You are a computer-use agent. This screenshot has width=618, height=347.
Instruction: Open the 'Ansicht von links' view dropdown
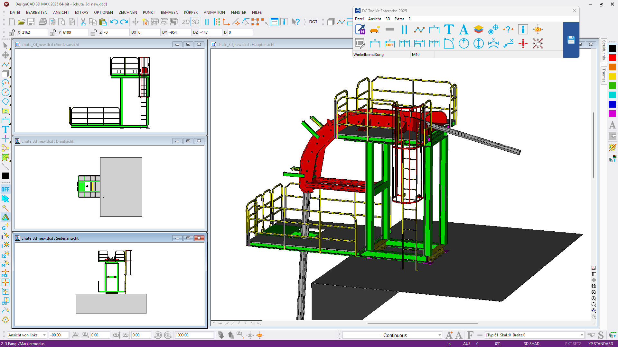point(44,335)
